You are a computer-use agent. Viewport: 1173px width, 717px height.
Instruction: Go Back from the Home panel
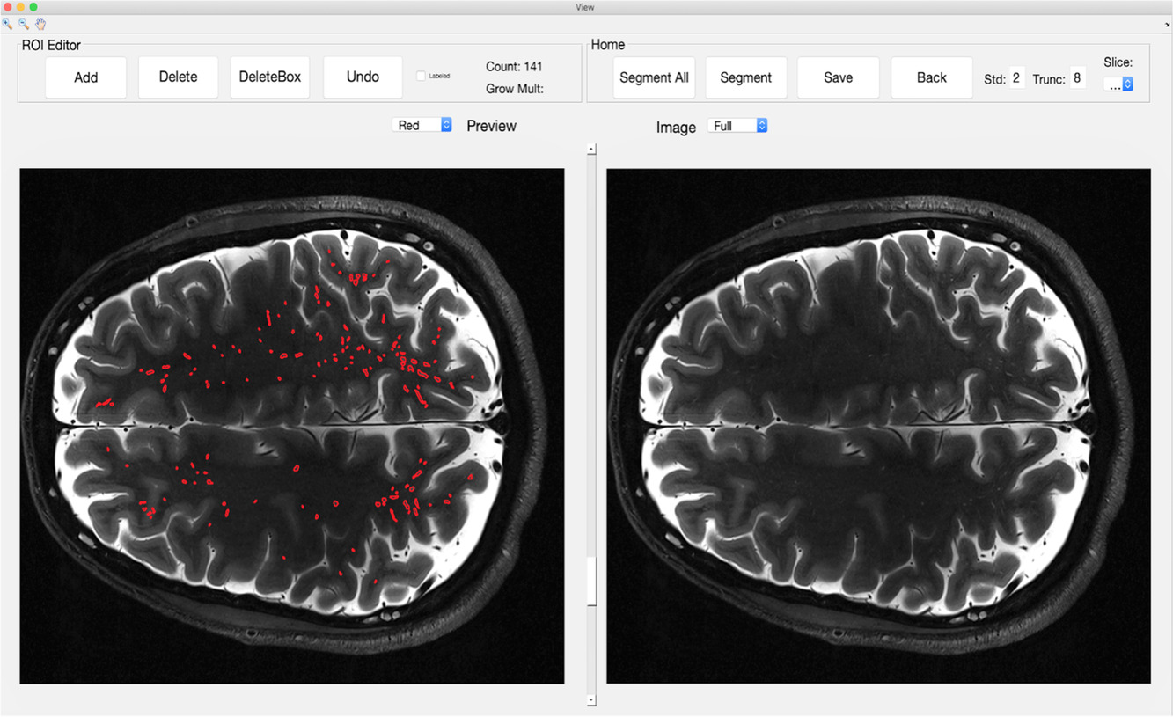click(932, 77)
